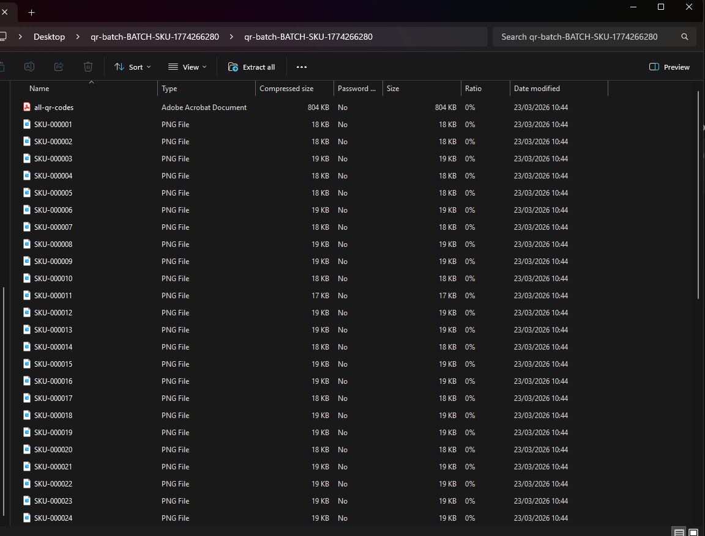The image size is (705, 536).
Task: Click the last qr-batch-BATCH-SKU-1774266280 breadcrumb
Action: [308, 37]
